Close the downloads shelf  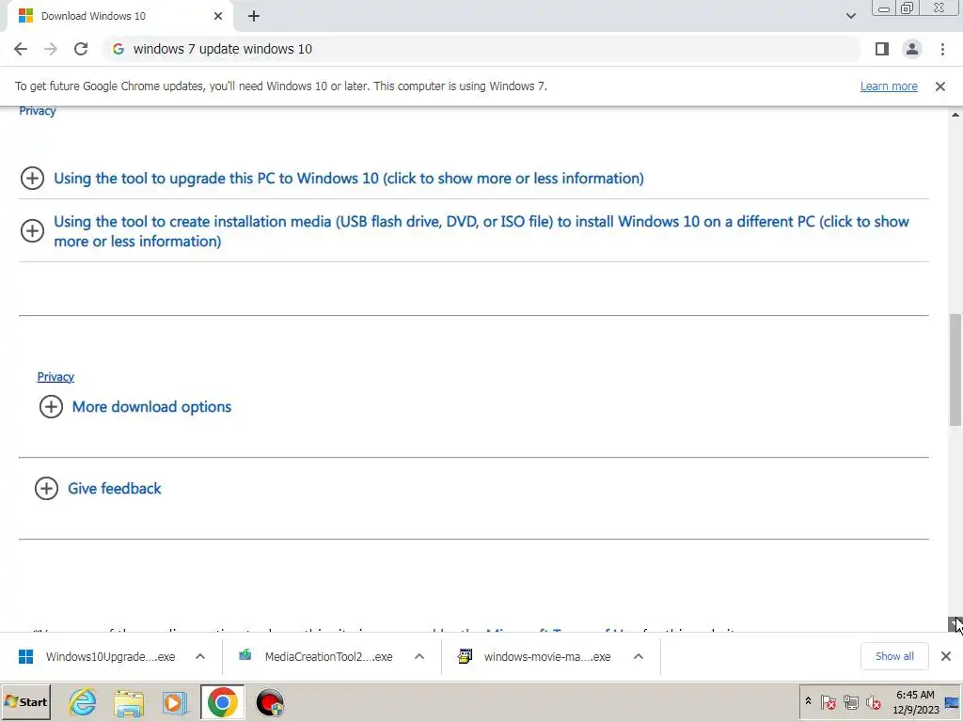(946, 656)
